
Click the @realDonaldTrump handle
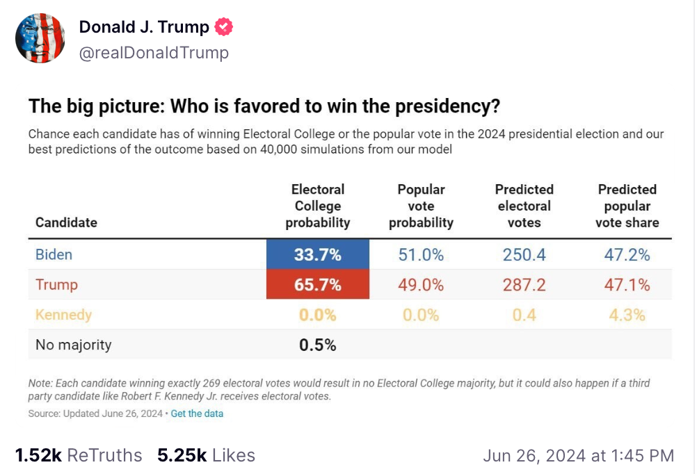(x=154, y=52)
